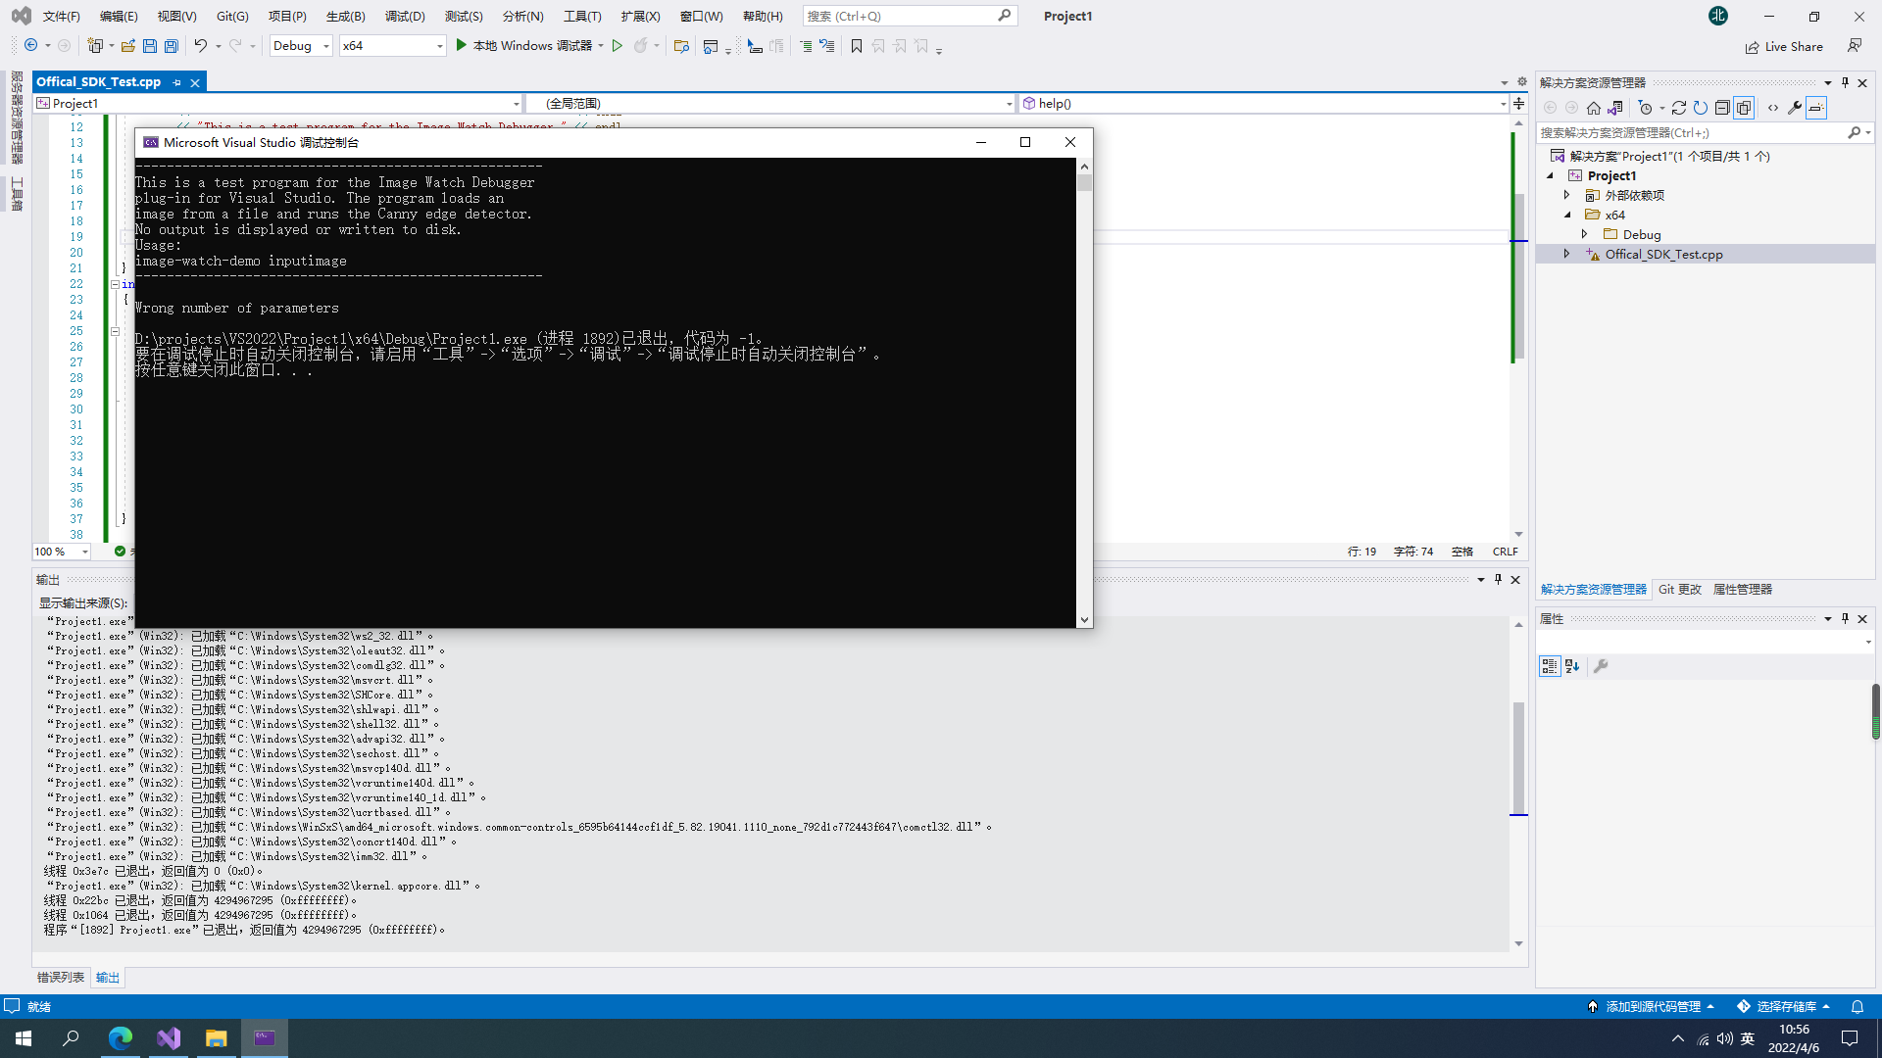The height and width of the screenshot is (1058, 1882).
Task: Toggle preview selected items button
Action: (x=1816, y=108)
